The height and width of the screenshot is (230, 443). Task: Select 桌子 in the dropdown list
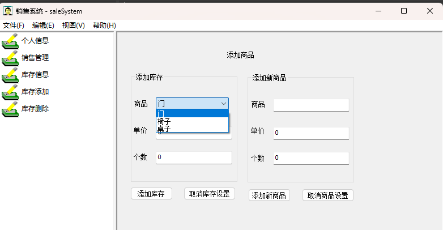193,129
